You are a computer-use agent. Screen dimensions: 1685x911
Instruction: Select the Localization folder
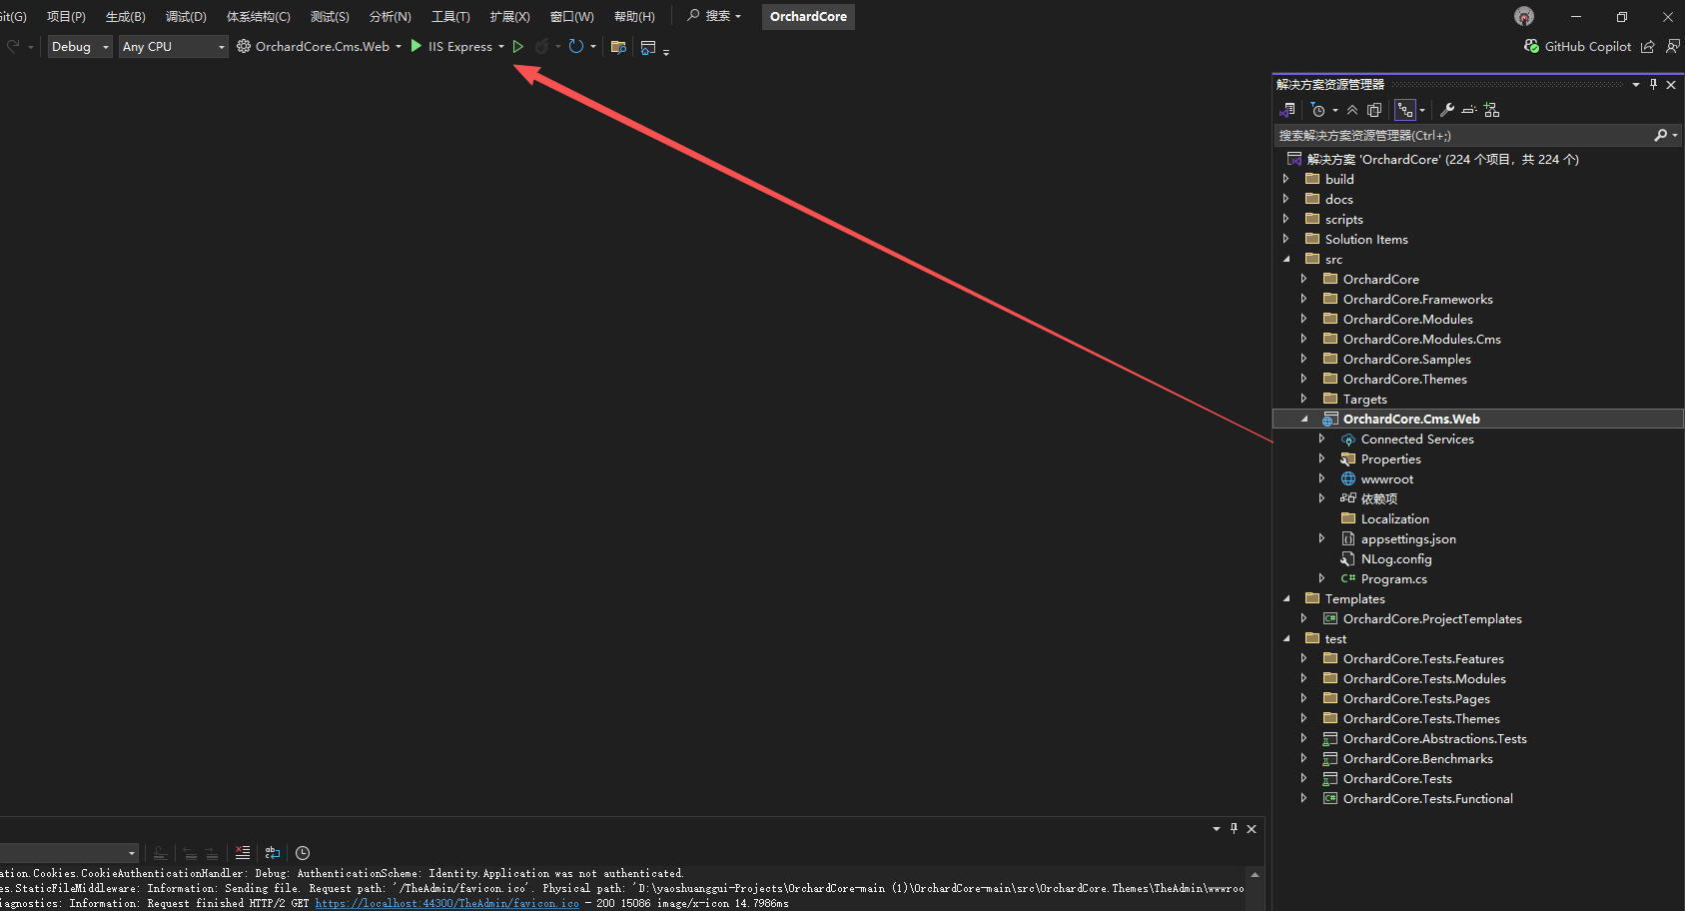click(x=1395, y=518)
